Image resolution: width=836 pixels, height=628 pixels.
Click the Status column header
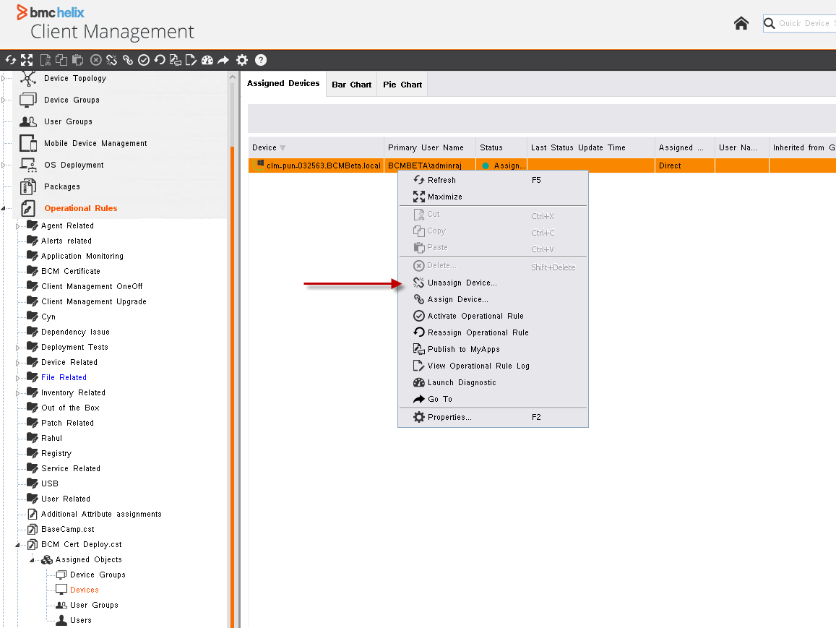[501, 147]
